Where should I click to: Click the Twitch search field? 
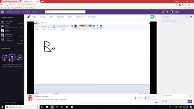(65, 12)
